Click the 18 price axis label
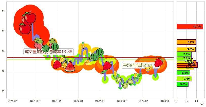 4,11
